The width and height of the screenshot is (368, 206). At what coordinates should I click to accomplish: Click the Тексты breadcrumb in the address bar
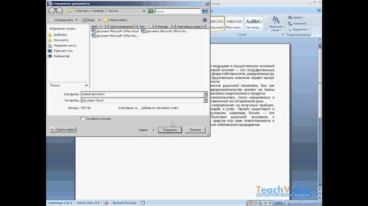point(113,11)
